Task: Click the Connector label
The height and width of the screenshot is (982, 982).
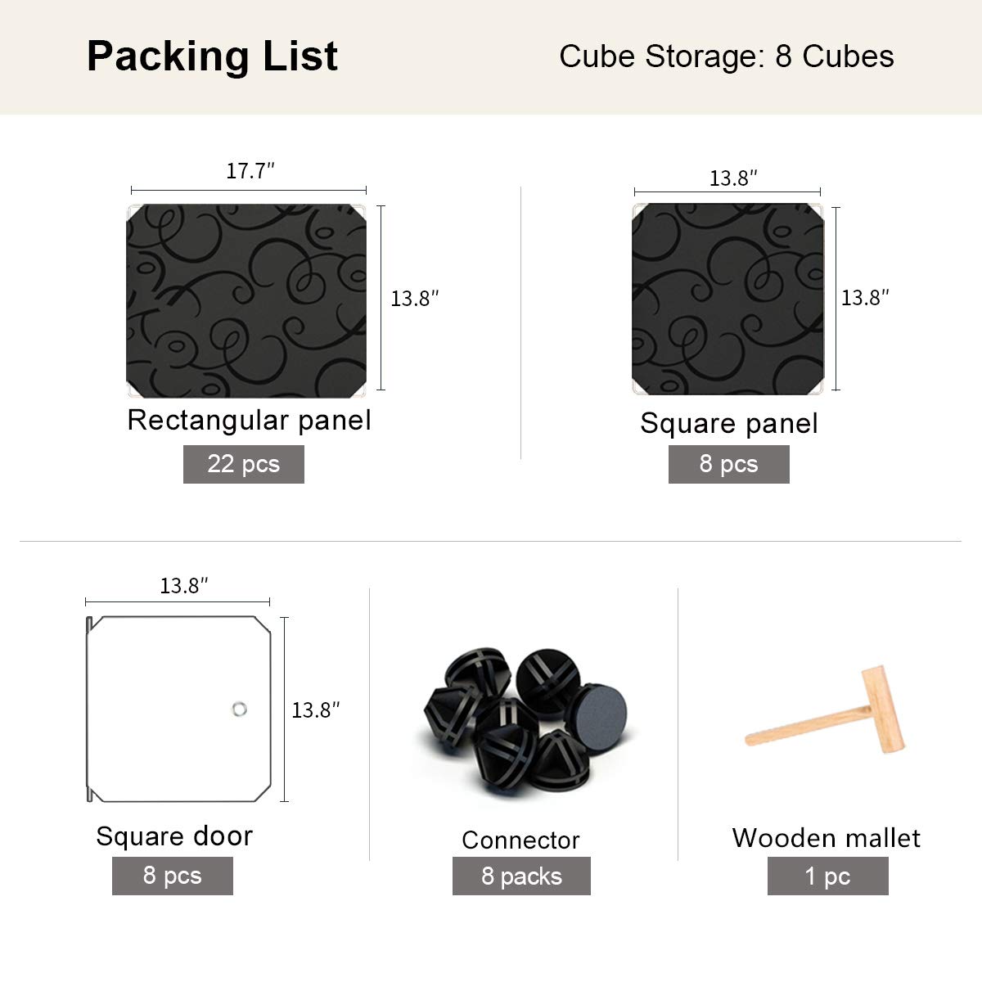Action: (x=520, y=840)
